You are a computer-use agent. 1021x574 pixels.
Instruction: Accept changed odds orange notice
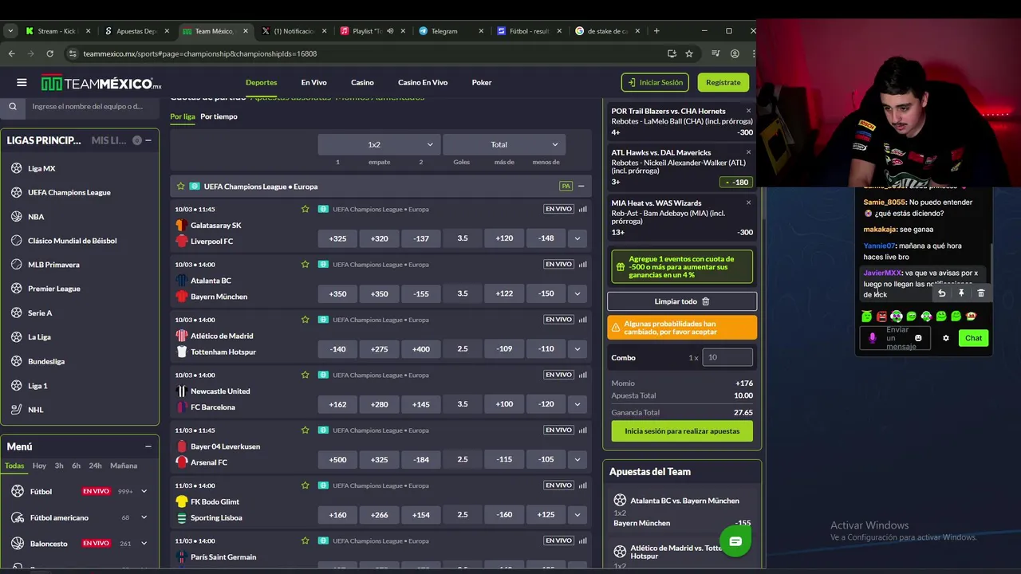pos(682,328)
